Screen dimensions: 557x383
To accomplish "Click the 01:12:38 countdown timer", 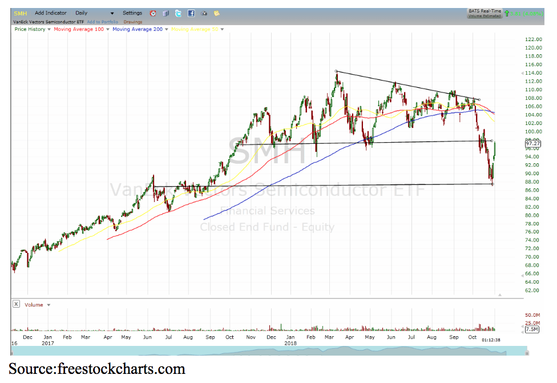I will [x=491, y=340].
